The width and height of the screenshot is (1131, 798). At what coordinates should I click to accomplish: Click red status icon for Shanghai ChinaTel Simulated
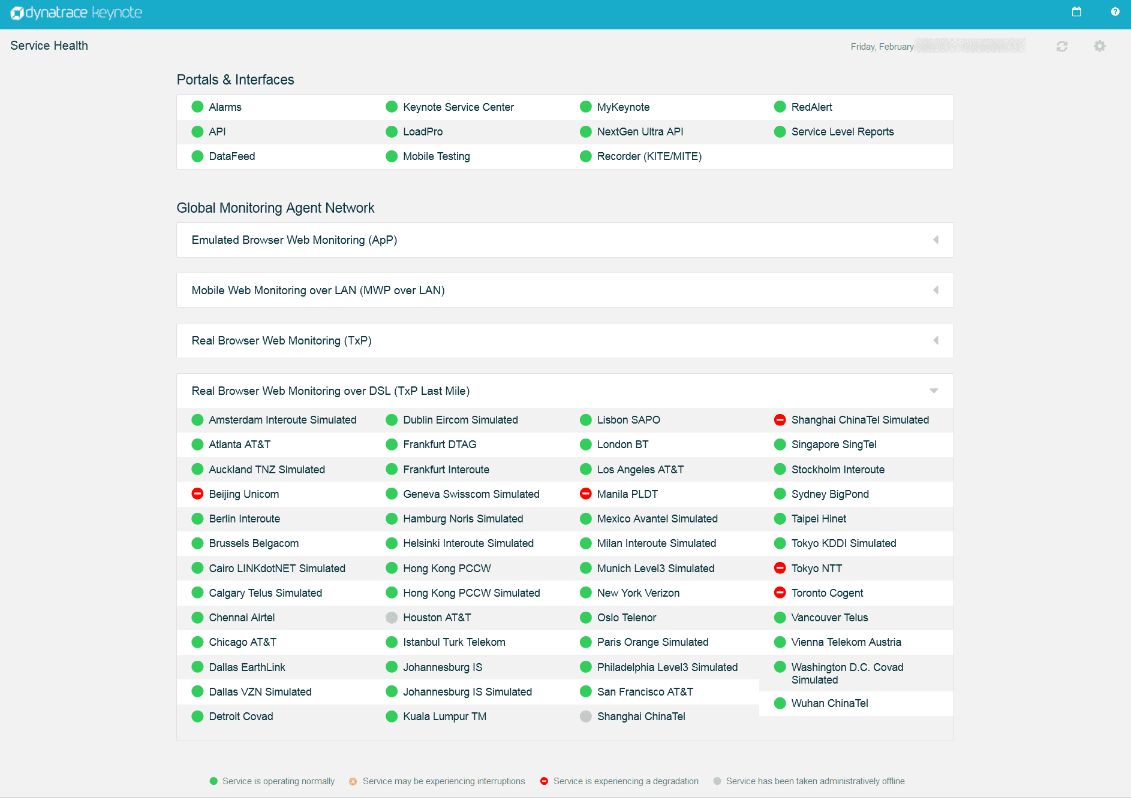(780, 419)
